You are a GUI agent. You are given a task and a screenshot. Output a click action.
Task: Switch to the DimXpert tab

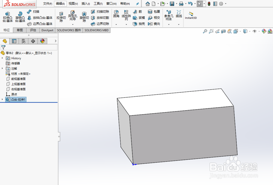pos(47,30)
